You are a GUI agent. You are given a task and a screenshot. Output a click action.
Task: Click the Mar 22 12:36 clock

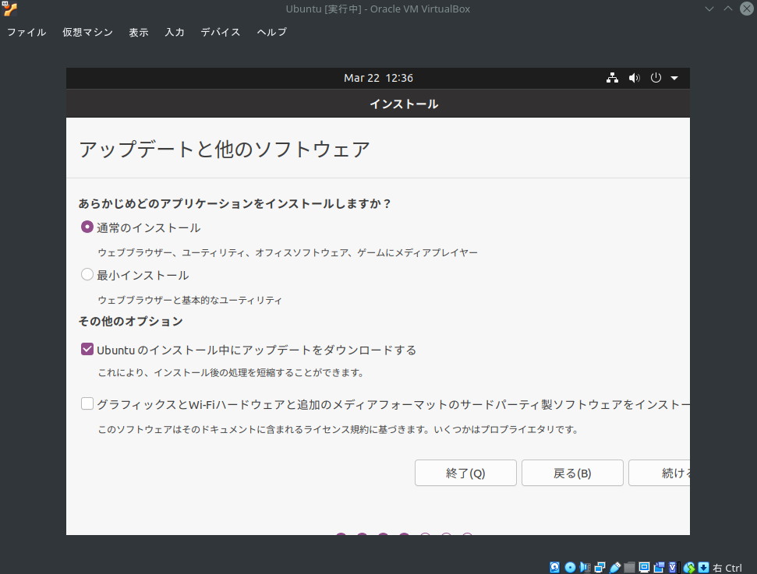point(379,78)
